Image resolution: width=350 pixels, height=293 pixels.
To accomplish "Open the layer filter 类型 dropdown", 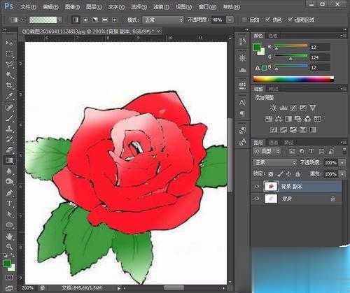I will (x=267, y=152).
